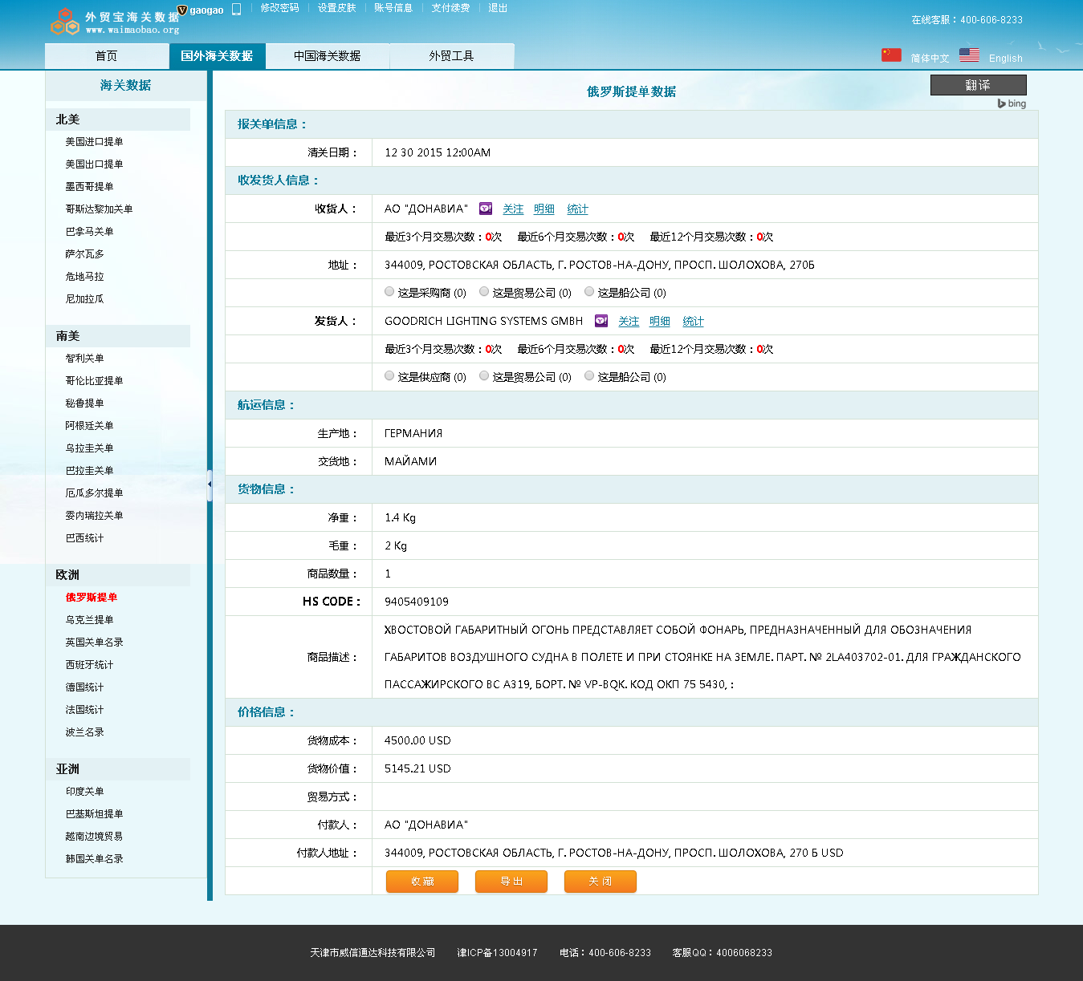Select shipper radio 这是船公司 (0)
This screenshot has height=981, width=1083.
(589, 376)
